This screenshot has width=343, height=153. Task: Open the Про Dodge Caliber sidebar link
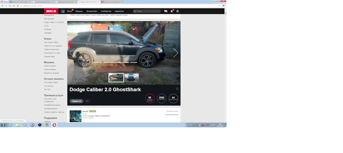[x=51, y=42]
